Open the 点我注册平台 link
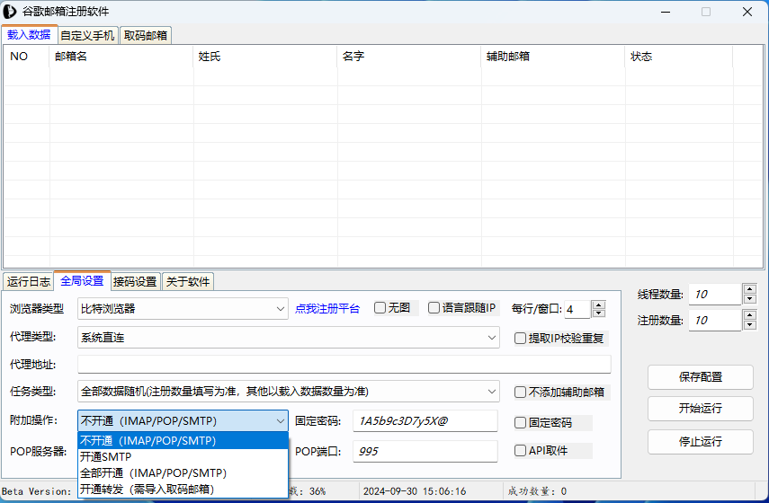This screenshot has height=503, width=769. pyautogui.click(x=327, y=309)
